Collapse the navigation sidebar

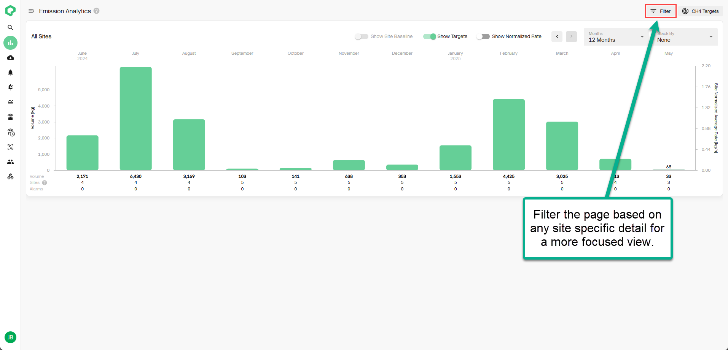31,11
